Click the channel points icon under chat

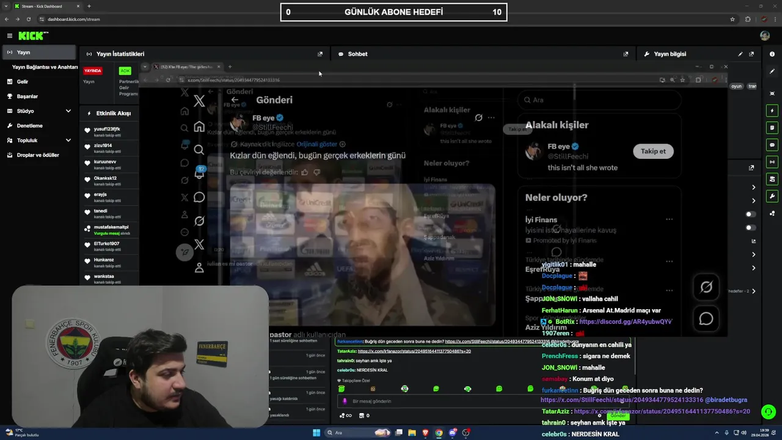point(345,416)
